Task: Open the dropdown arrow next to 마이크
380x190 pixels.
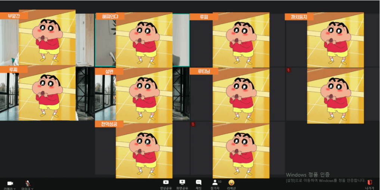Action: coord(32,189)
